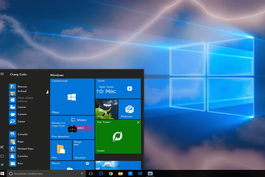Open the blue document app on taskbar
265x177 pixels.
130,174
